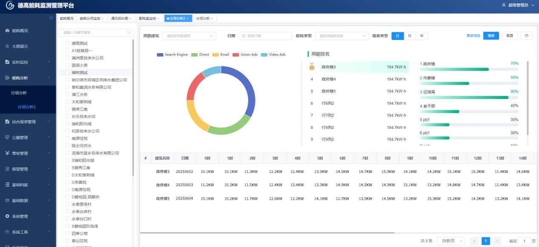Viewport: 539px width, 247px height.
Task: Click the 重置 button
Action: click(x=510, y=36)
